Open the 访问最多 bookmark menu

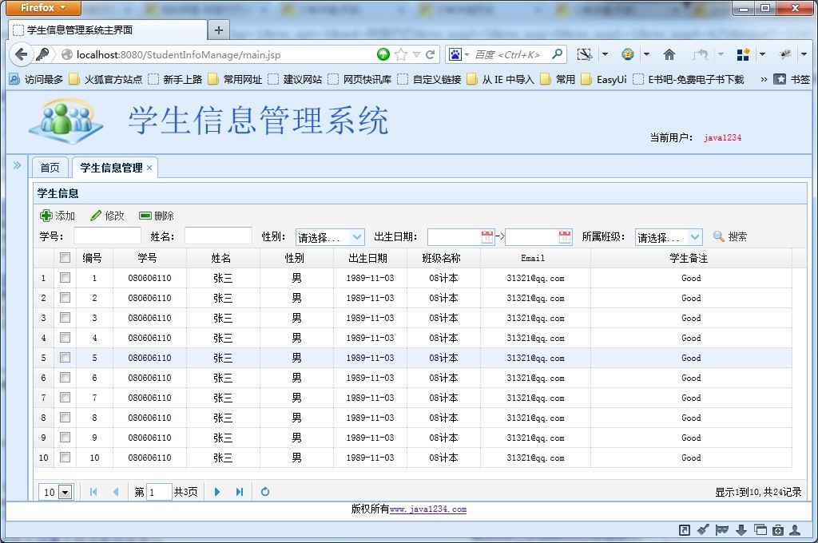37,79
